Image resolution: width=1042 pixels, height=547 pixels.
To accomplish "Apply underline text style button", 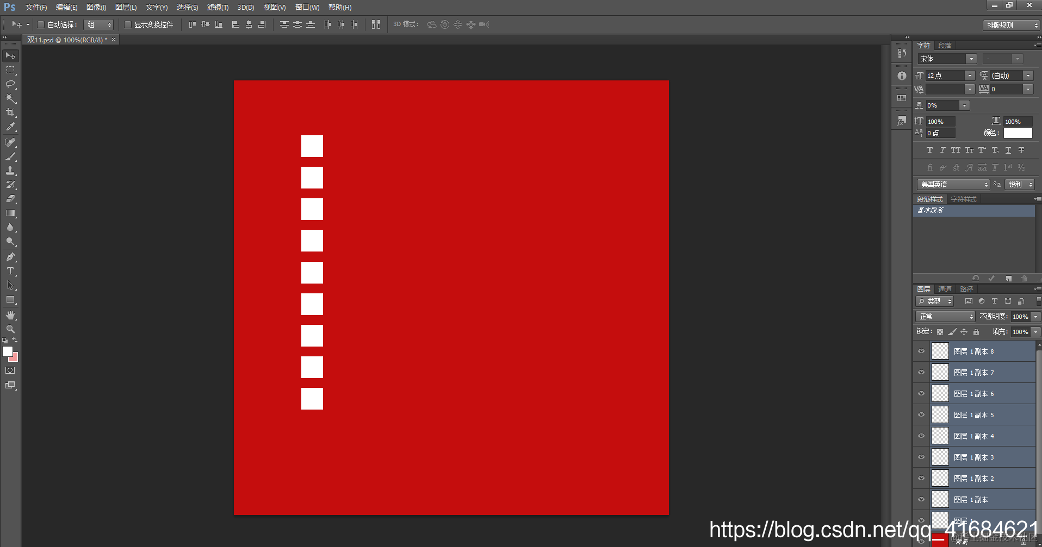I will pyautogui.click(x=1008, y=150).
